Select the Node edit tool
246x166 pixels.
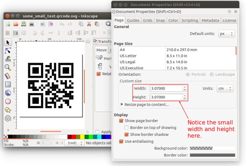pos(8,51)
